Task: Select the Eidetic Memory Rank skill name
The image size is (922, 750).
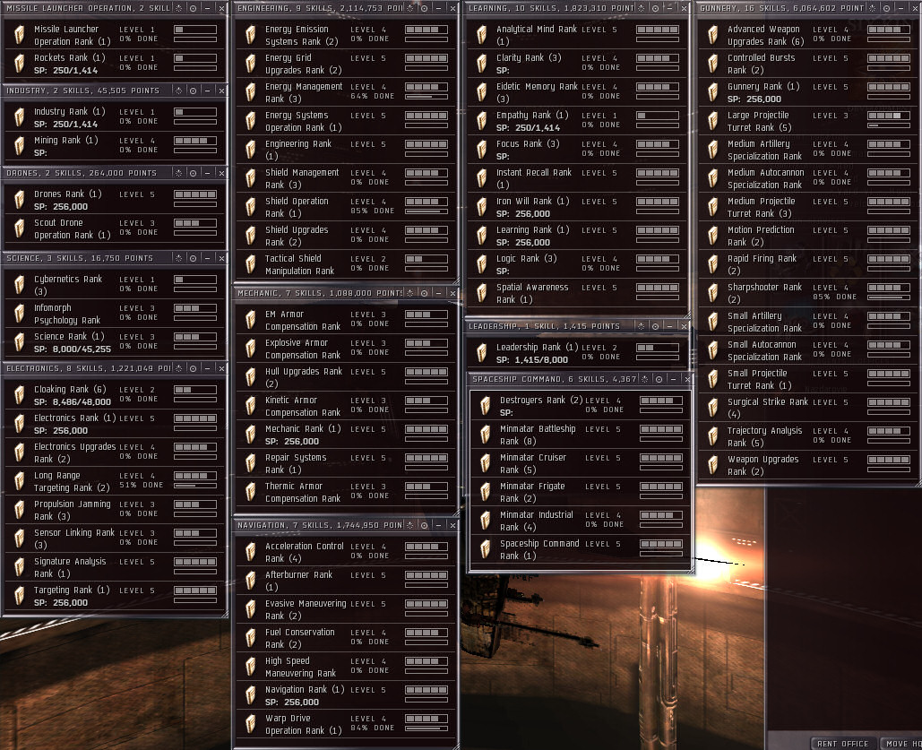Action: point(537,92)
